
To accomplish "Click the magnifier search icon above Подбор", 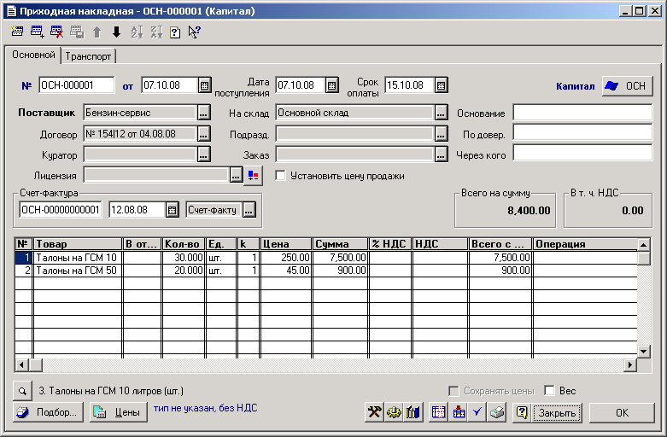I will (21, 391).
